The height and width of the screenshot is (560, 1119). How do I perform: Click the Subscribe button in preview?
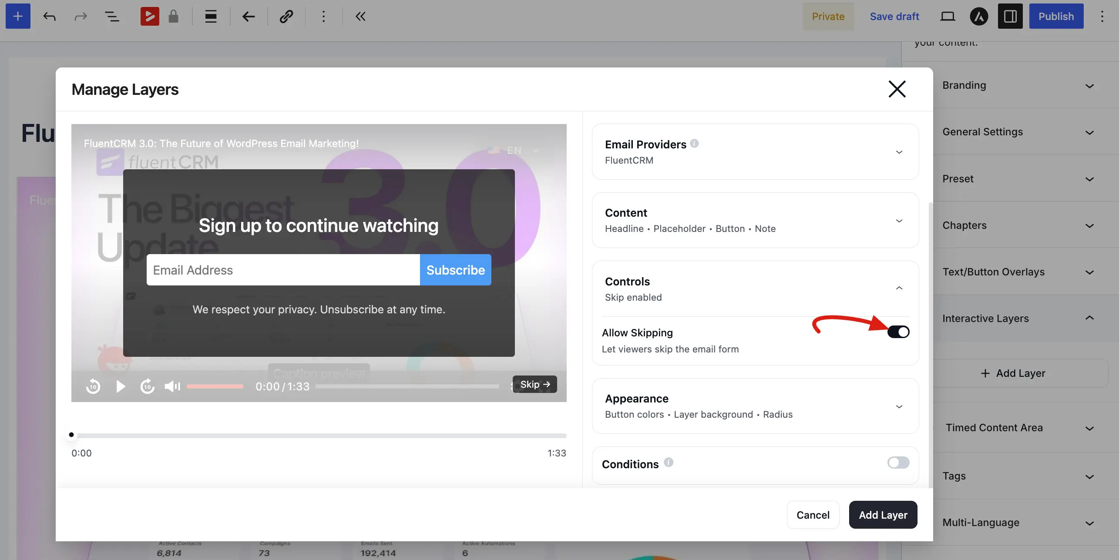456,270
